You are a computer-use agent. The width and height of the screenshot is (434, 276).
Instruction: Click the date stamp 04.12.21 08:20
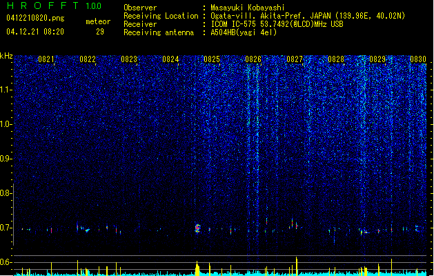[x=35, y=32]
